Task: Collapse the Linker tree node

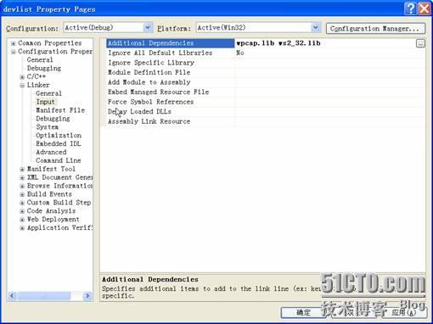Action: point(22,86)
